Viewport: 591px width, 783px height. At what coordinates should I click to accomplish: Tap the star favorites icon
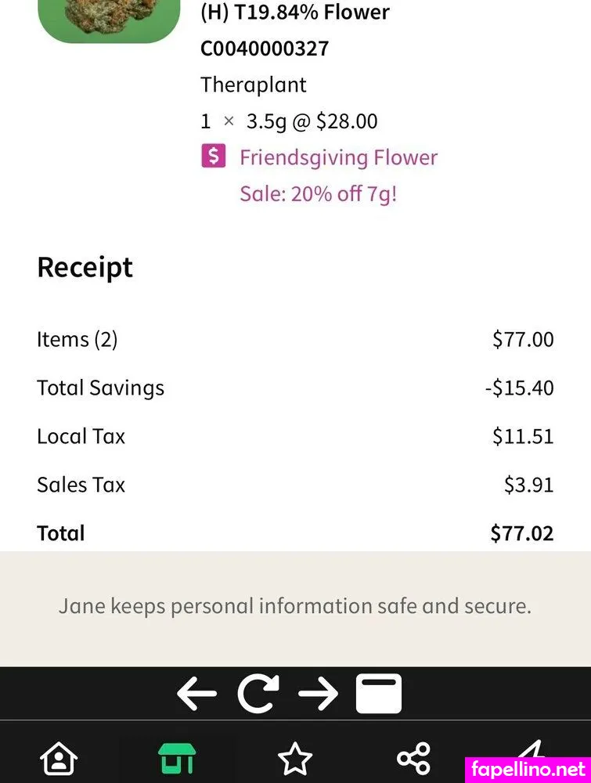pyautogui.click(x=295, y=758)
